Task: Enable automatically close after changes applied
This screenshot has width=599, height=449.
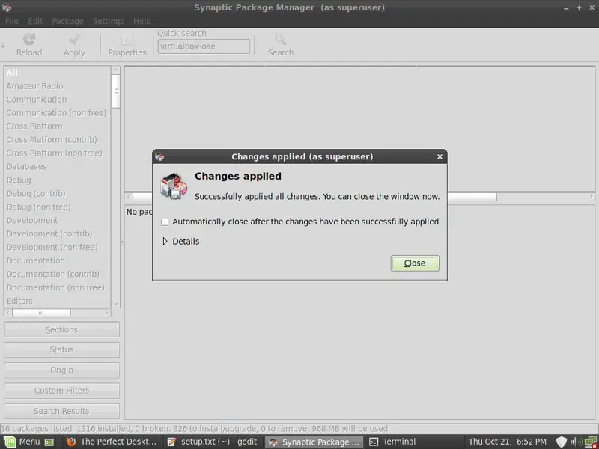Action: tap(165, 222)
